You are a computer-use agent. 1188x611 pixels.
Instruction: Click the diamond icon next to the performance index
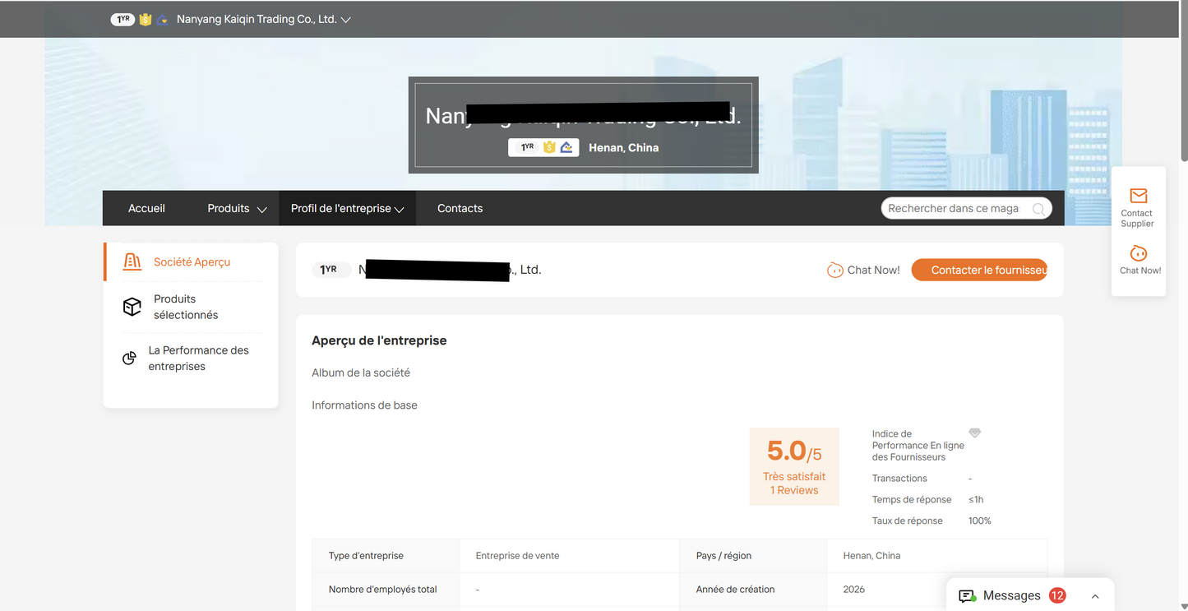tap(975, 433)
